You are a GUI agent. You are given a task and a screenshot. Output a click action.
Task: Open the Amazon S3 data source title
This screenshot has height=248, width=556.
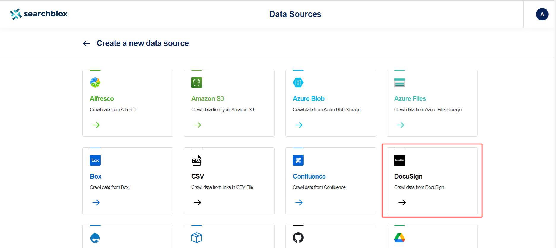(208, 99)
